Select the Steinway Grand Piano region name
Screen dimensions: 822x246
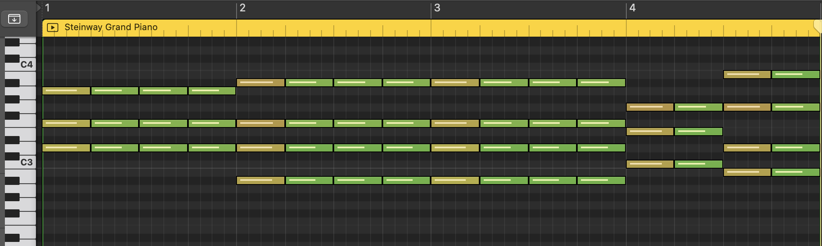tap(111, 27)
